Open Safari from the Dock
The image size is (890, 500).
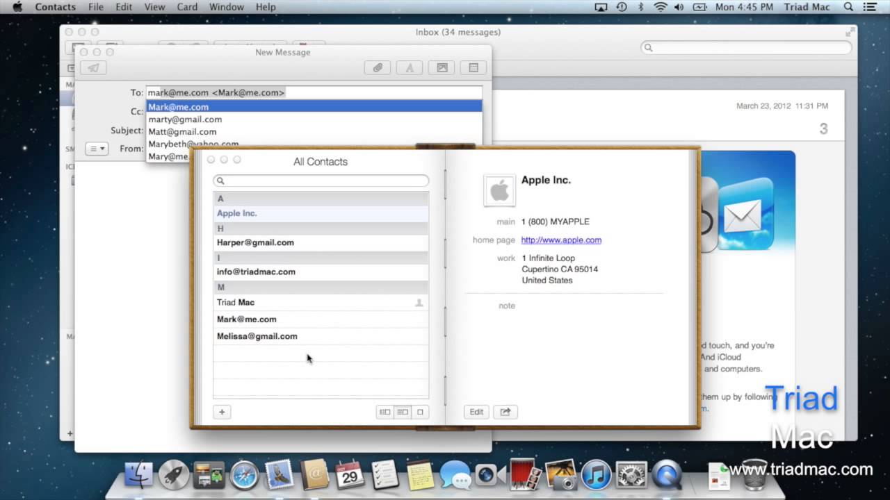coord(244,475)
